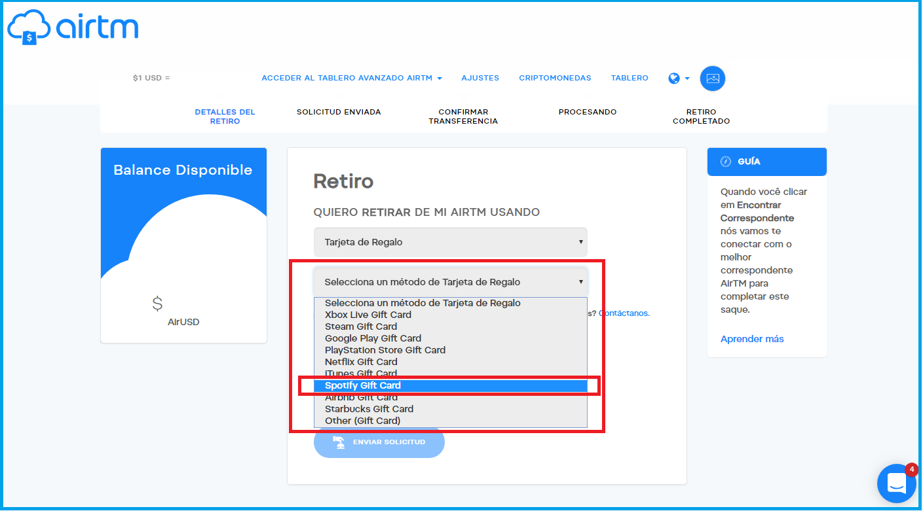Go to Ajustes
Viewport: 923px width, 511px height.
480,78
